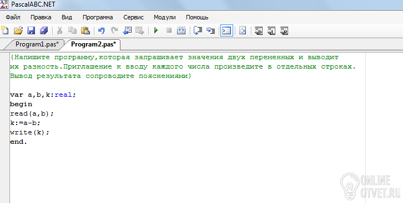This screenshot has width=403, height=203.
Task: Click the Save All icon
Action: tap(44, 30)
